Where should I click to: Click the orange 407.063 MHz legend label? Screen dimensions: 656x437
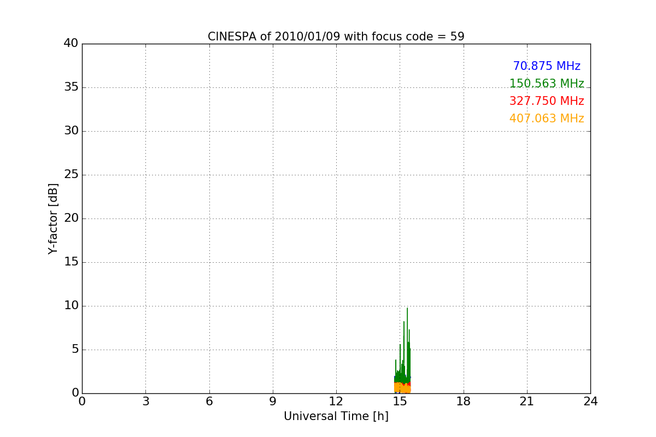pyautogui.click(x=547, y=119)
